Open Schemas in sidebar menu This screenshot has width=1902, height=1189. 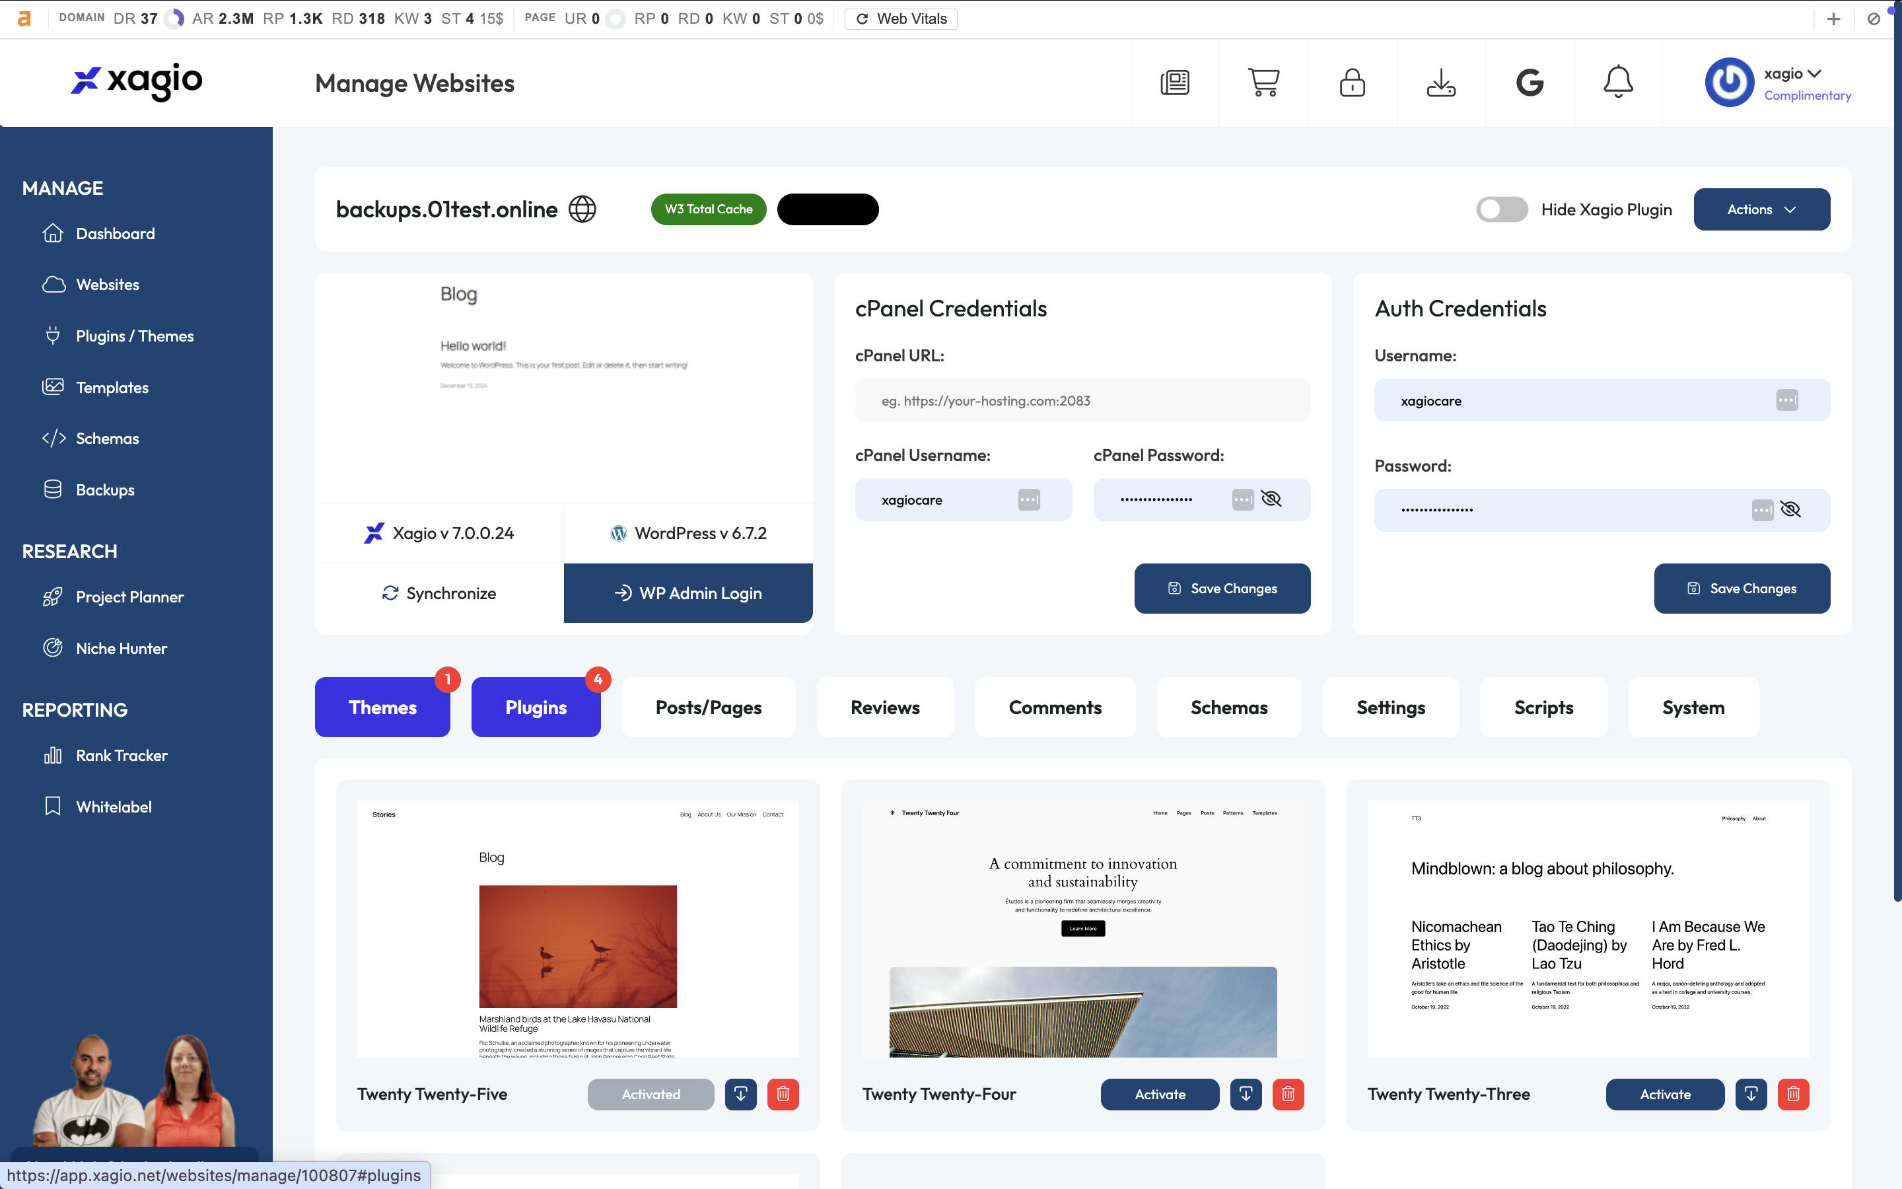click(107, 438)
